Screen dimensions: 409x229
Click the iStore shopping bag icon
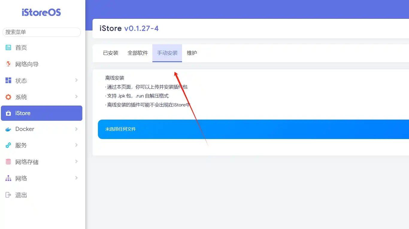coord(8,113)
